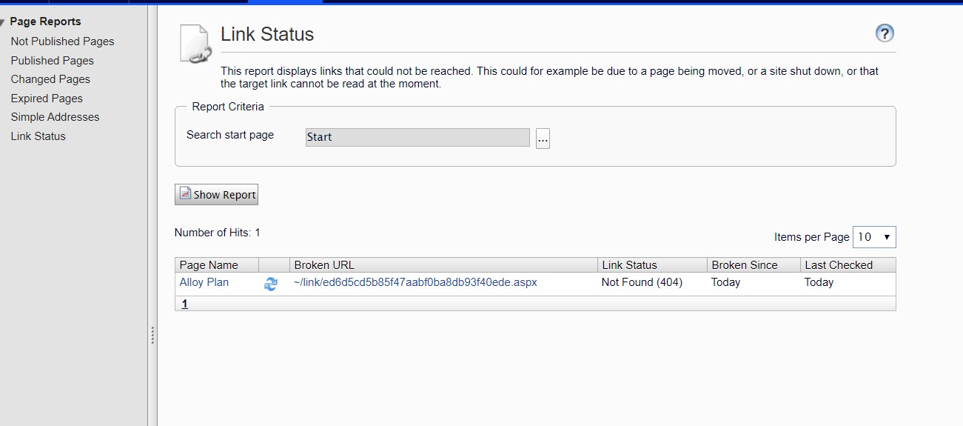Open the Expired Pages report
963x426 pixels.
(x=47, y=99)
